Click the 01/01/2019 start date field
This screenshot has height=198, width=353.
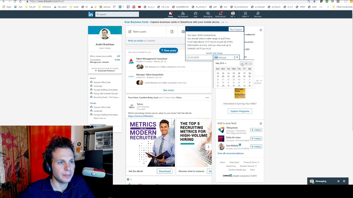pyautogui.click(x=200, y=57)
